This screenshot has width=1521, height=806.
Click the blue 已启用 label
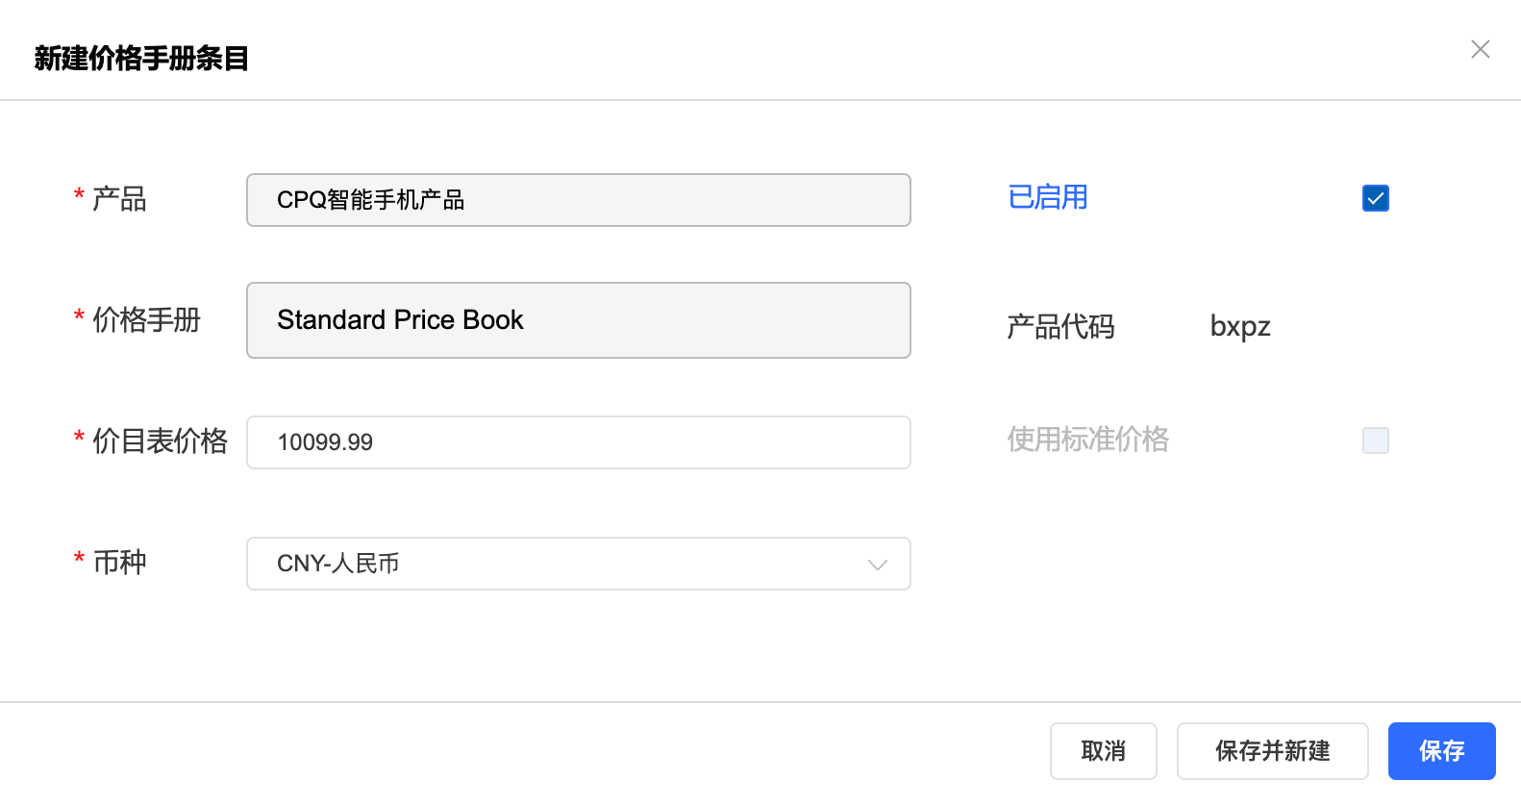point(1047,197)
